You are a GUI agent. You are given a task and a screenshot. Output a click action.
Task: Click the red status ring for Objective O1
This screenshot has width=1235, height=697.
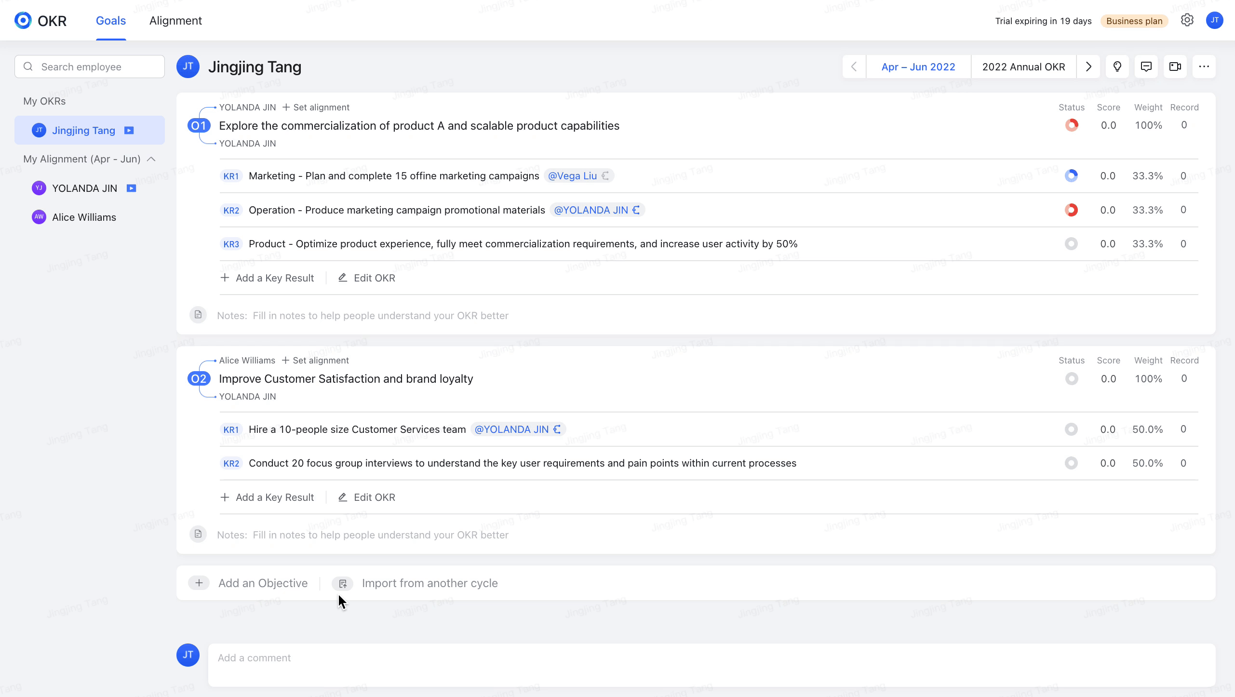(1072, 125)
